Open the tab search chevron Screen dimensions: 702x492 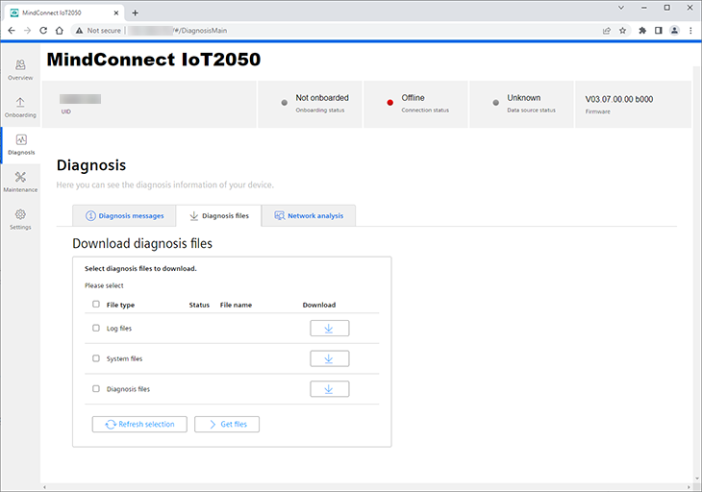(621, 8)
